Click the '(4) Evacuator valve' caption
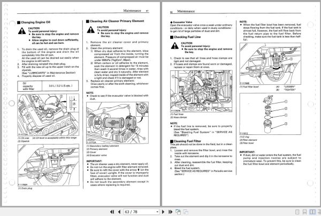Viewport: 321px width, 216px height. coord(96,155)
